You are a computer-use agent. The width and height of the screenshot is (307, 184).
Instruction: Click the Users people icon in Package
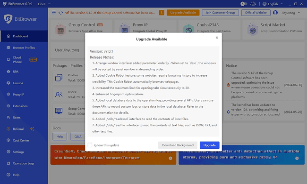click(x=59, y=95)
